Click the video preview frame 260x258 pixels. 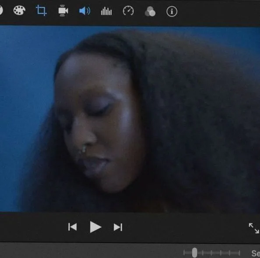[130, 119]
